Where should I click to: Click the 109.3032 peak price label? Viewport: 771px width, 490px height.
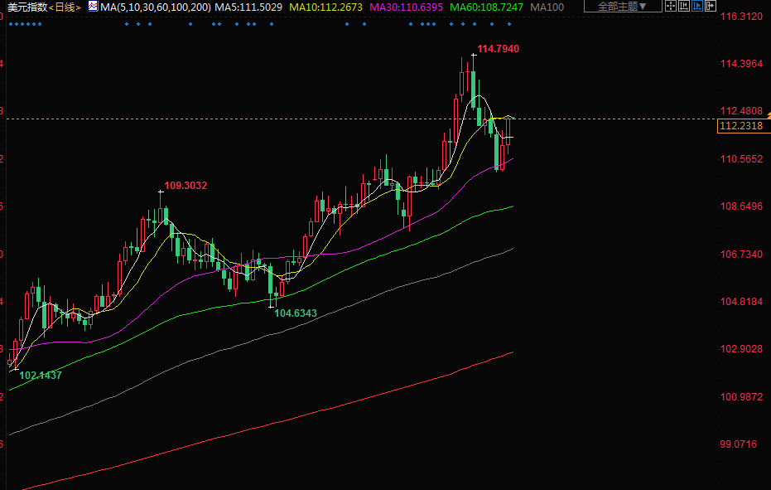[x=186, y=185]
